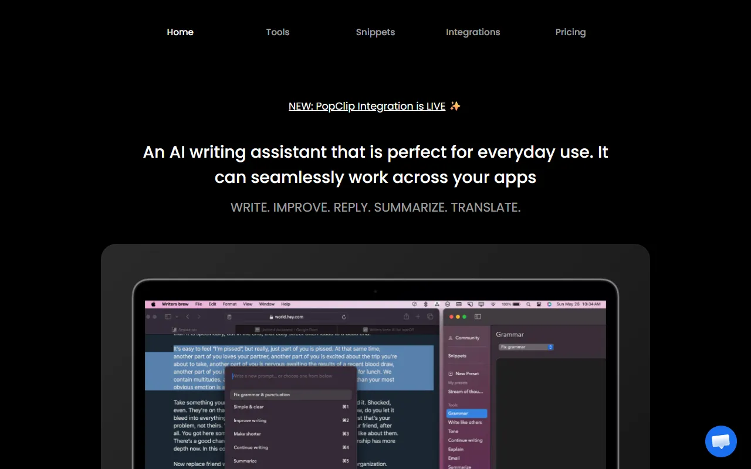The height and width of the screenshot is (469, 751).
Task: Click the Wi-Fi icon in preview menu bar
Action: click(493, 304)
